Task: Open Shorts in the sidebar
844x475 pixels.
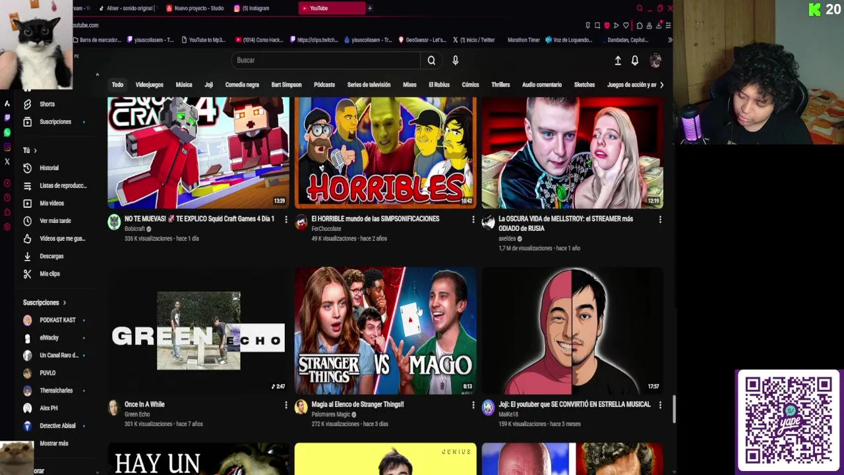Action: pos(47,104)
